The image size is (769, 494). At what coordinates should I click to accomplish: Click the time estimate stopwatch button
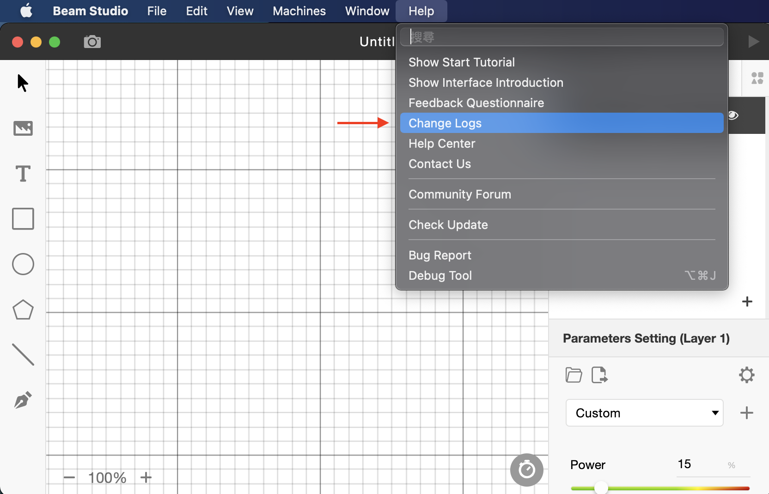pyautogui.click(x=527, y=470)
